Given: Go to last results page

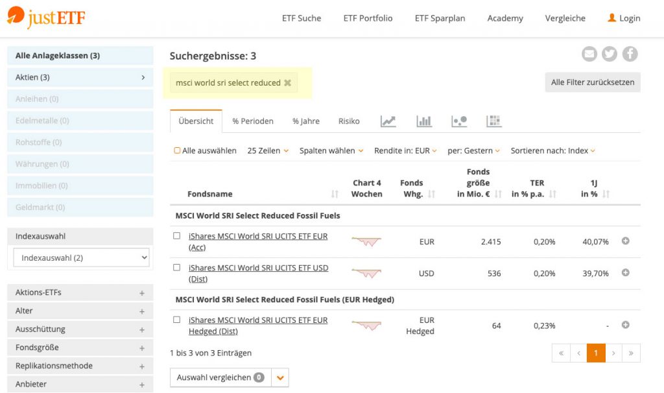Looking at the screenshot, I should click(631, 353).
